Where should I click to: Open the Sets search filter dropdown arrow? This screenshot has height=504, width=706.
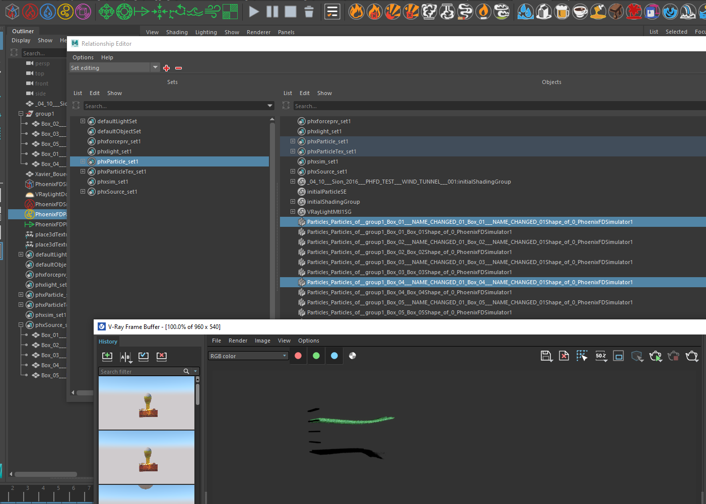point(270,106)
